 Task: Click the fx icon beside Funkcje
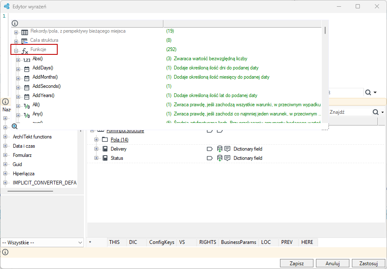(25, 51)
